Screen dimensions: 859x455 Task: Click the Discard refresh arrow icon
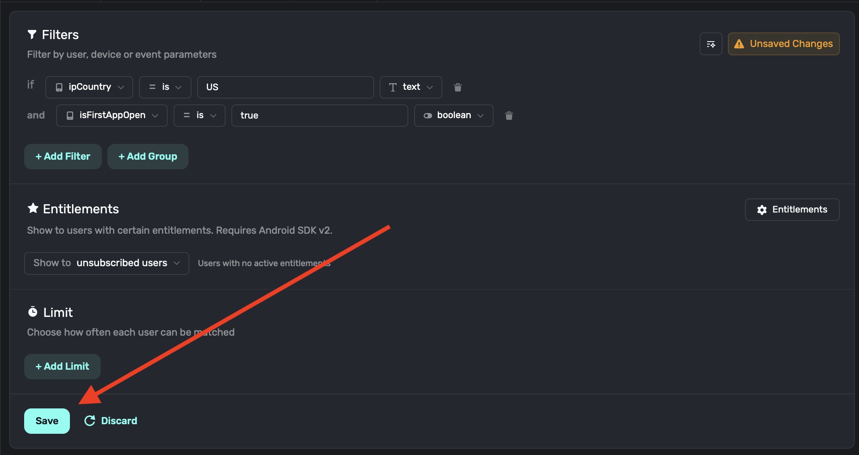[90, 421]
